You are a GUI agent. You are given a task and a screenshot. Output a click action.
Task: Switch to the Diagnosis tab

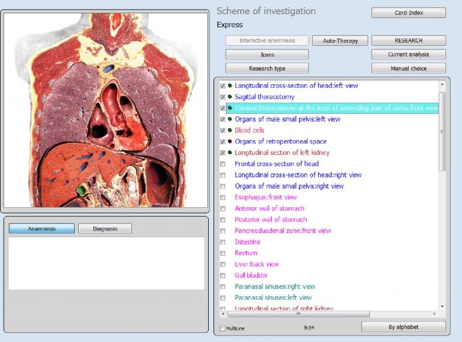pyautogui.click(x=105, y=229)
